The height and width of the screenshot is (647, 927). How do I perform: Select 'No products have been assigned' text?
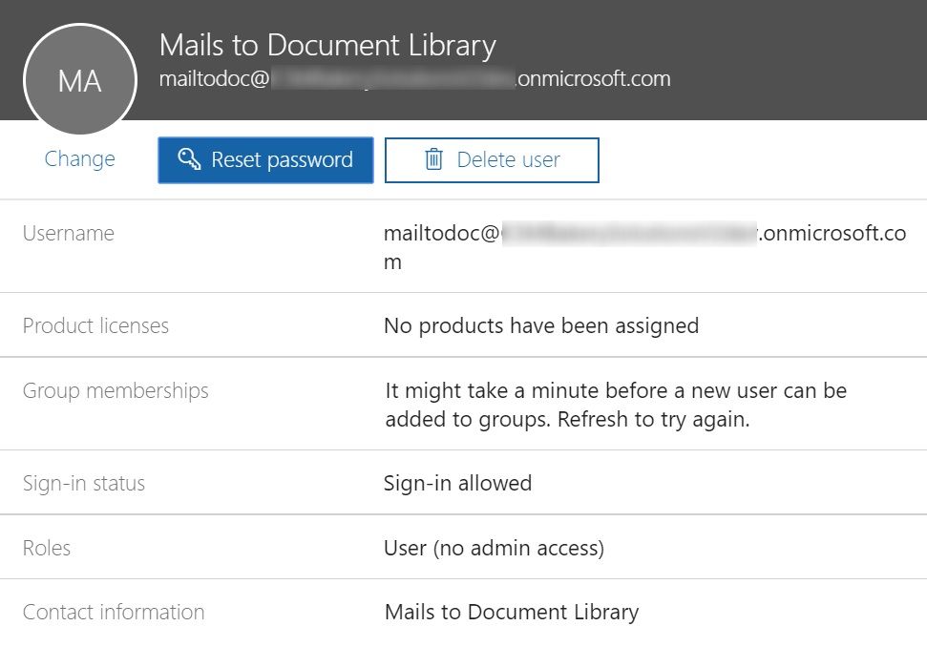click(x=541, y=325)
